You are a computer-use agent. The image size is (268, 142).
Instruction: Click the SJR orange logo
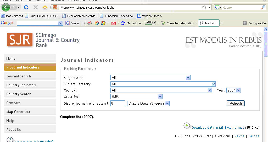point(20,40)
